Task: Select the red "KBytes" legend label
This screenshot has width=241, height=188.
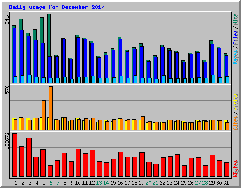Action: (x=235, y=169)
